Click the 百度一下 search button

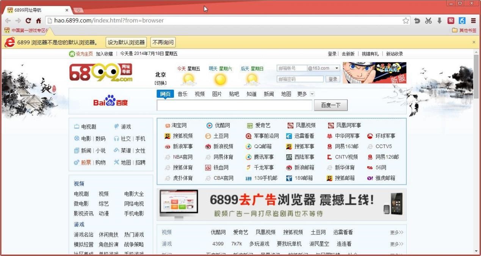coord(330,105)
